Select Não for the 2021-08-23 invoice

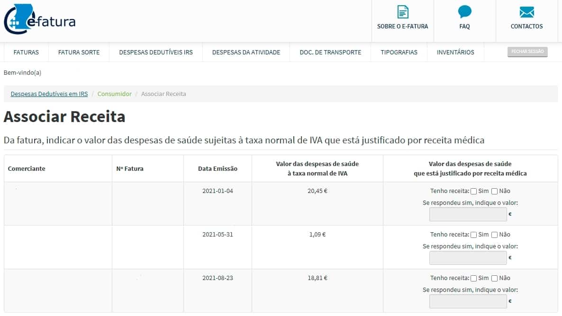(x=494, y=279)
